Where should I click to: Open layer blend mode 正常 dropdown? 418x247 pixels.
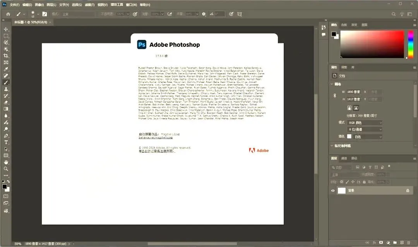point(345,175)
